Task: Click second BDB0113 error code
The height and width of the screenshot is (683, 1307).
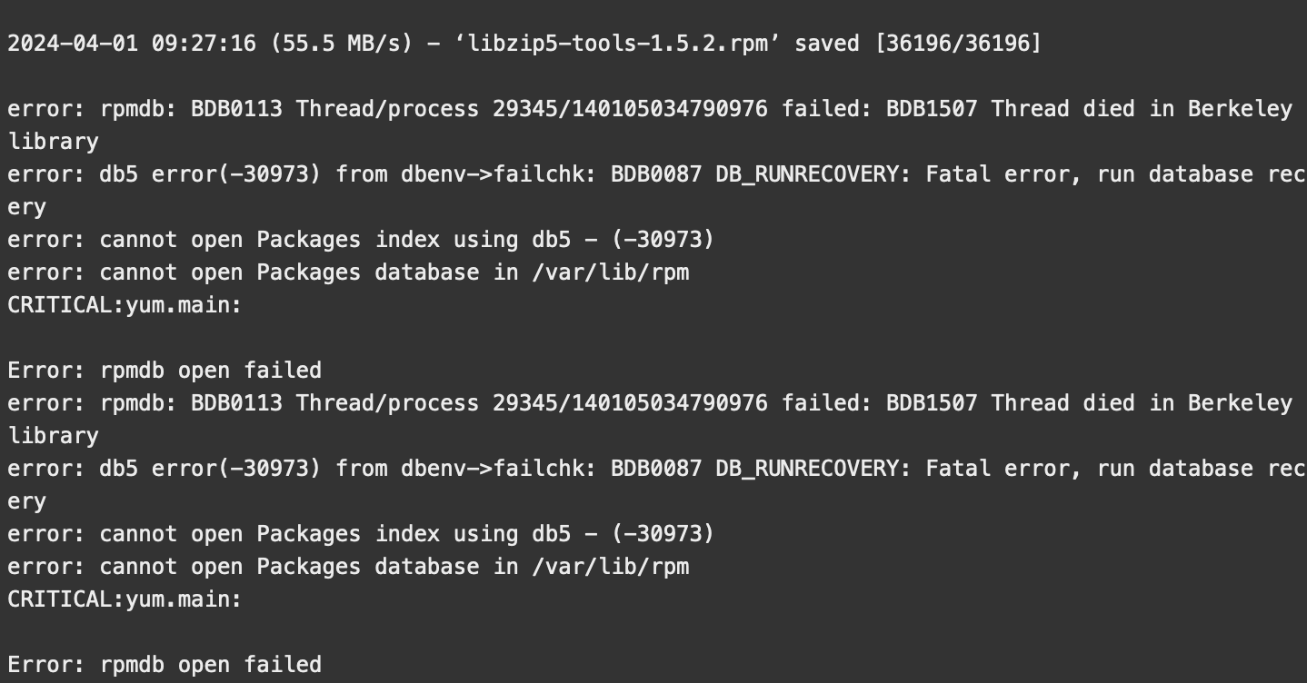Action: [x=237, y=403]
